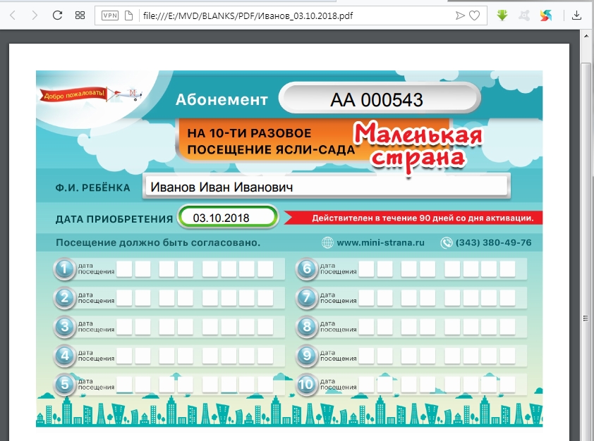Reload the current PDF page
This screenshot has height=441, width=594.
[58, 15]
